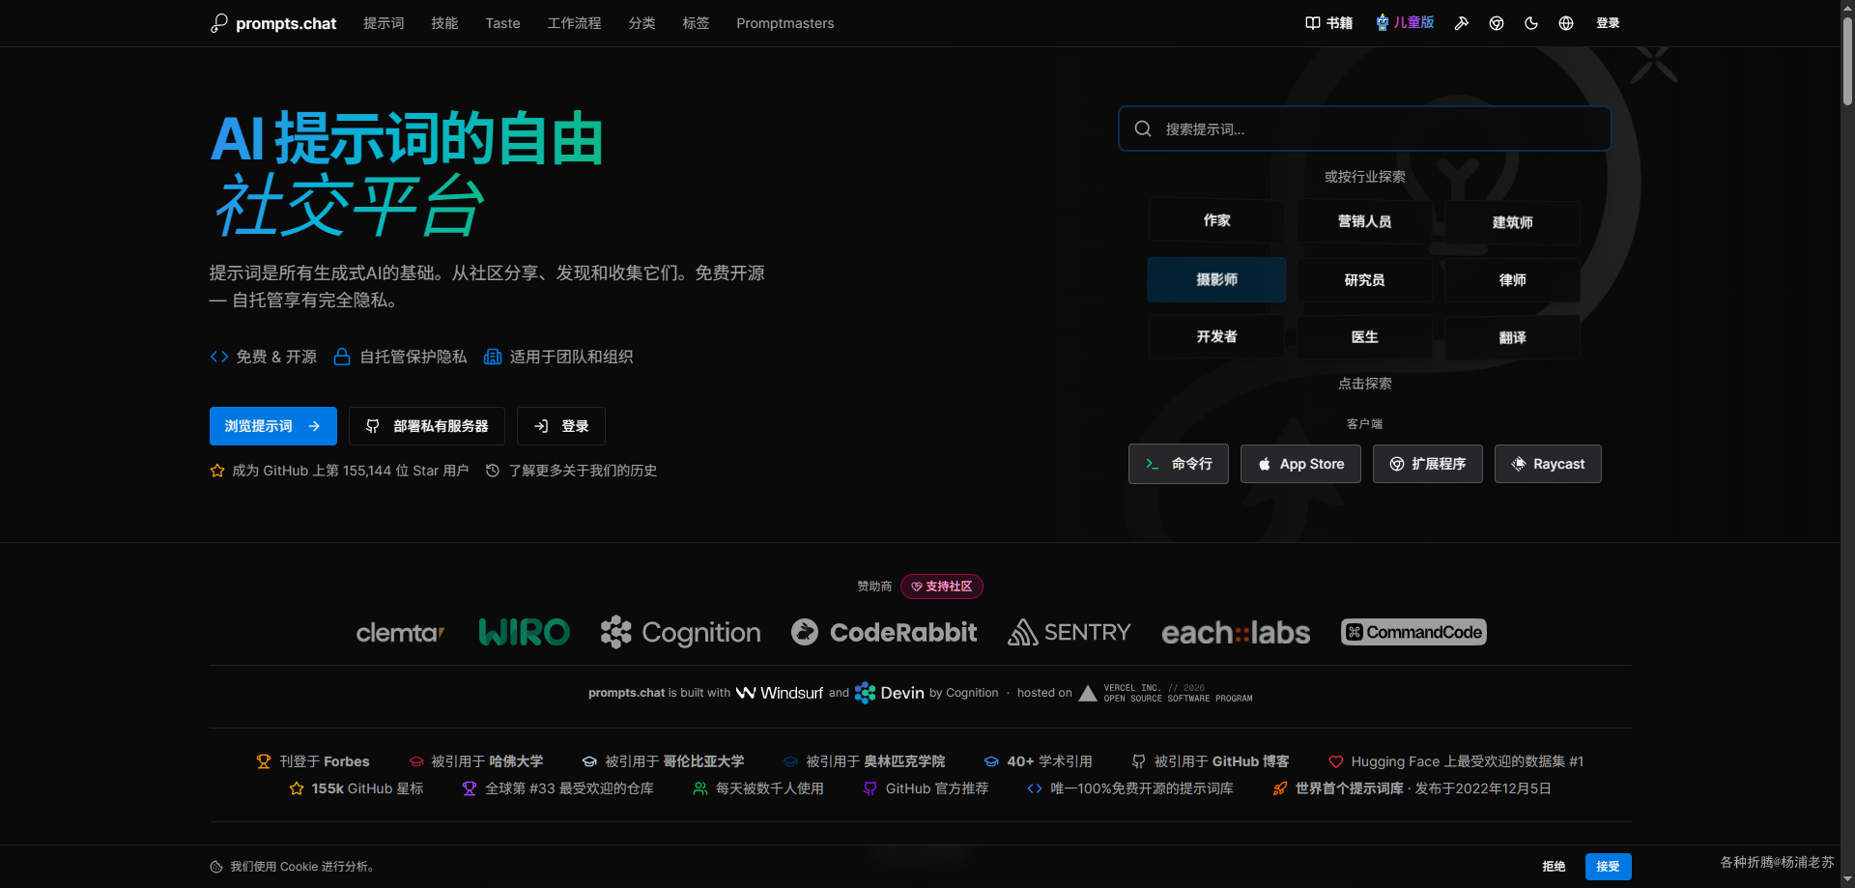Open the 儿童版 kids edition link
The image size is (1855, 888).
pos(1405,22)
